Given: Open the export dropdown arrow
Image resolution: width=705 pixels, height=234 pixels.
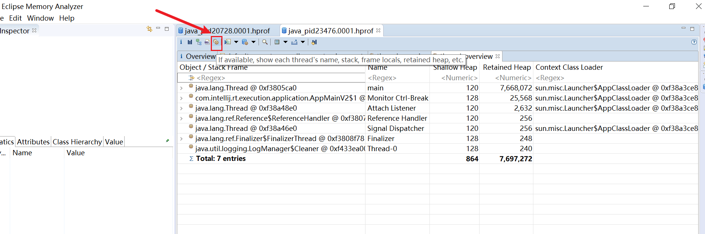Looking at the screenshot, I should tap(303, 42).
